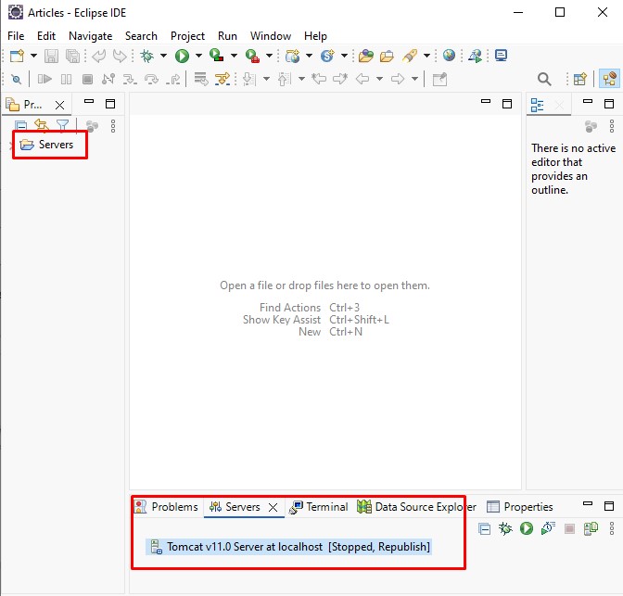Start the server in profile mode
Image resolution: width=623 pixels, height=596 pixels.
coord(548,528)
